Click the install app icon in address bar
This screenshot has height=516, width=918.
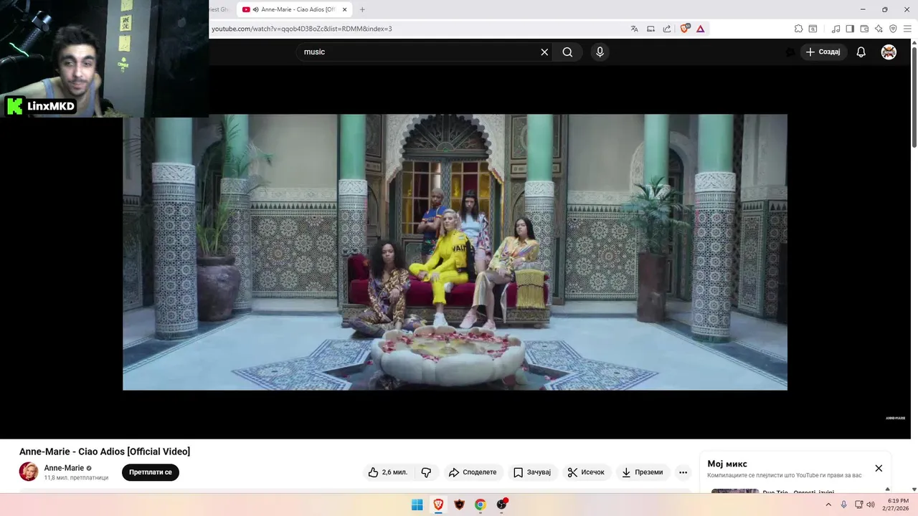(650, 29)
